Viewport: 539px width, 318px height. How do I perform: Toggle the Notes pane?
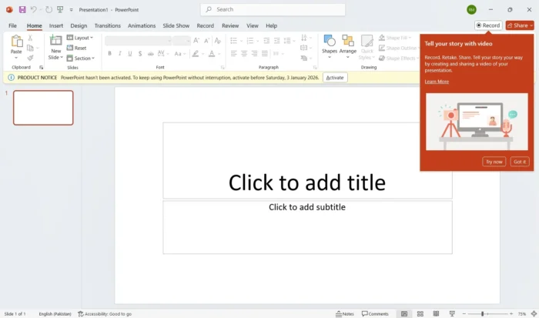[345, 313]
